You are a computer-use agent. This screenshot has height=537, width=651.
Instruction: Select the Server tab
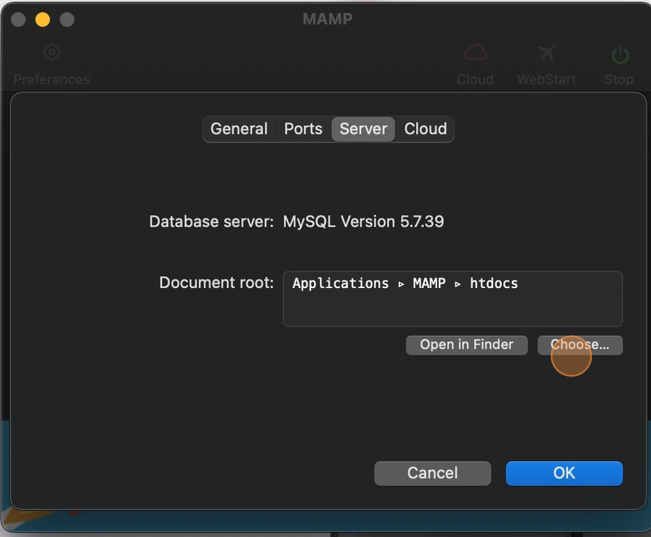363,129
